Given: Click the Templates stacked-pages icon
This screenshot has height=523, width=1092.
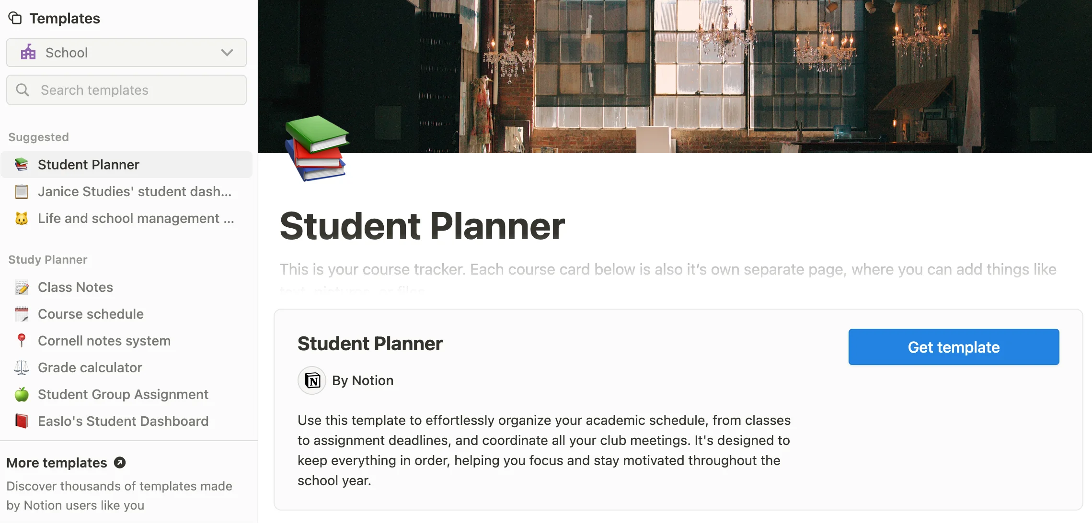Looking at the screenshot, I should pos(15,18).
